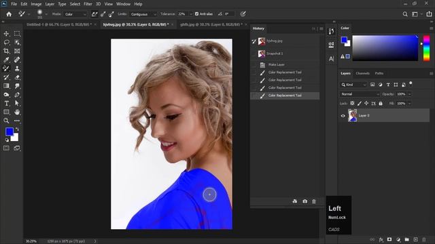Create new snapshot with camera icon

pyautogui.click(x=304, y=201)
